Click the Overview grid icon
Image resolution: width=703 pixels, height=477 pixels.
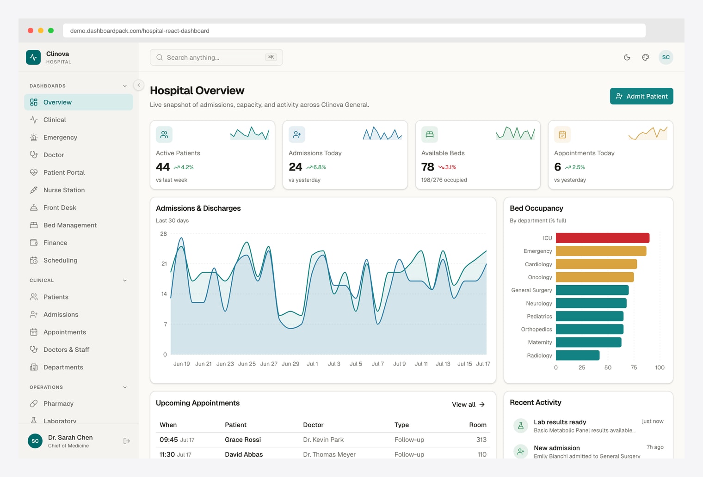pyautogui.click(x=34, y=102)
